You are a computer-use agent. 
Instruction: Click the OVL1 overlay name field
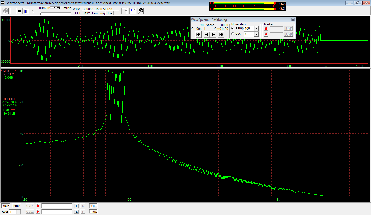[57, 206]
